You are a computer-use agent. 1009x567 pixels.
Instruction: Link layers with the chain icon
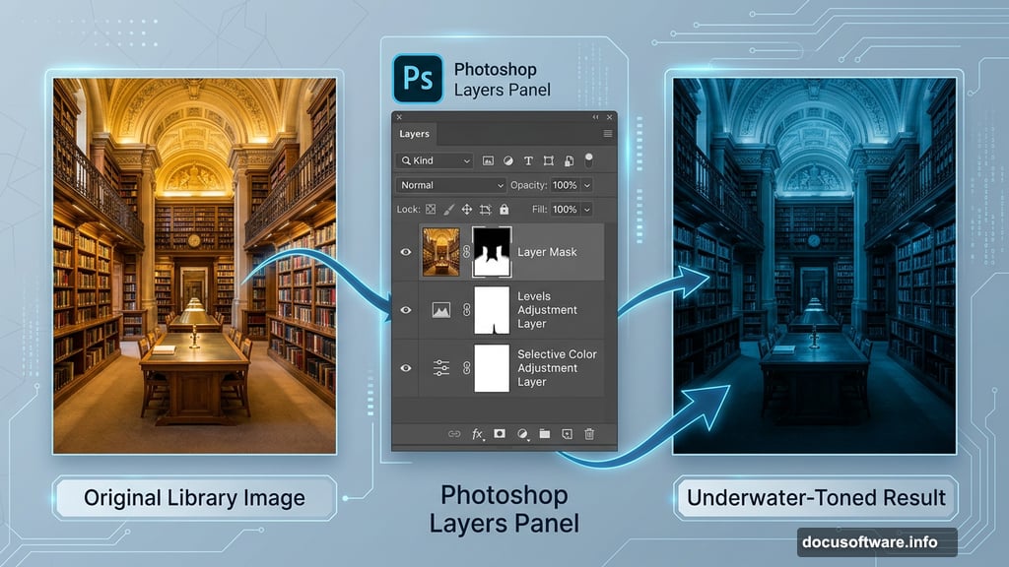pos(454,434)
